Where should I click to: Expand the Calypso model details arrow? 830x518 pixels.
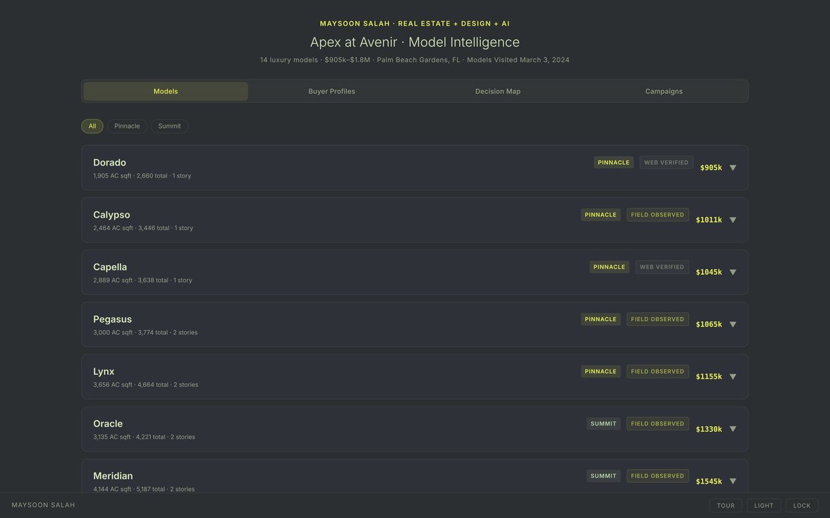(x=733, y=220)
